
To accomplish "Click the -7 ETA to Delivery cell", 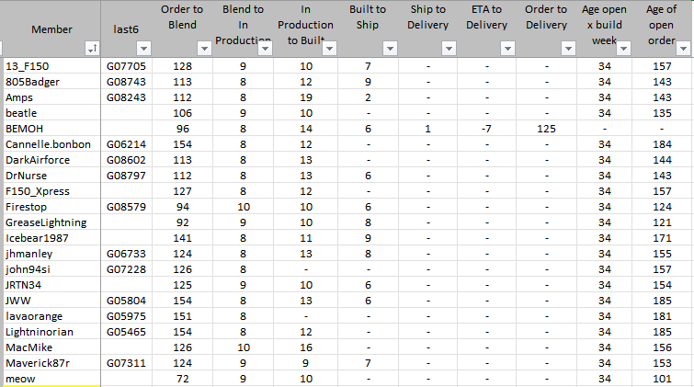I will click(486, 129).
